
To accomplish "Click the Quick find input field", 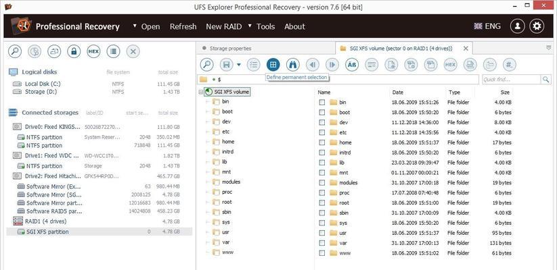I will (x=511, y=80).
